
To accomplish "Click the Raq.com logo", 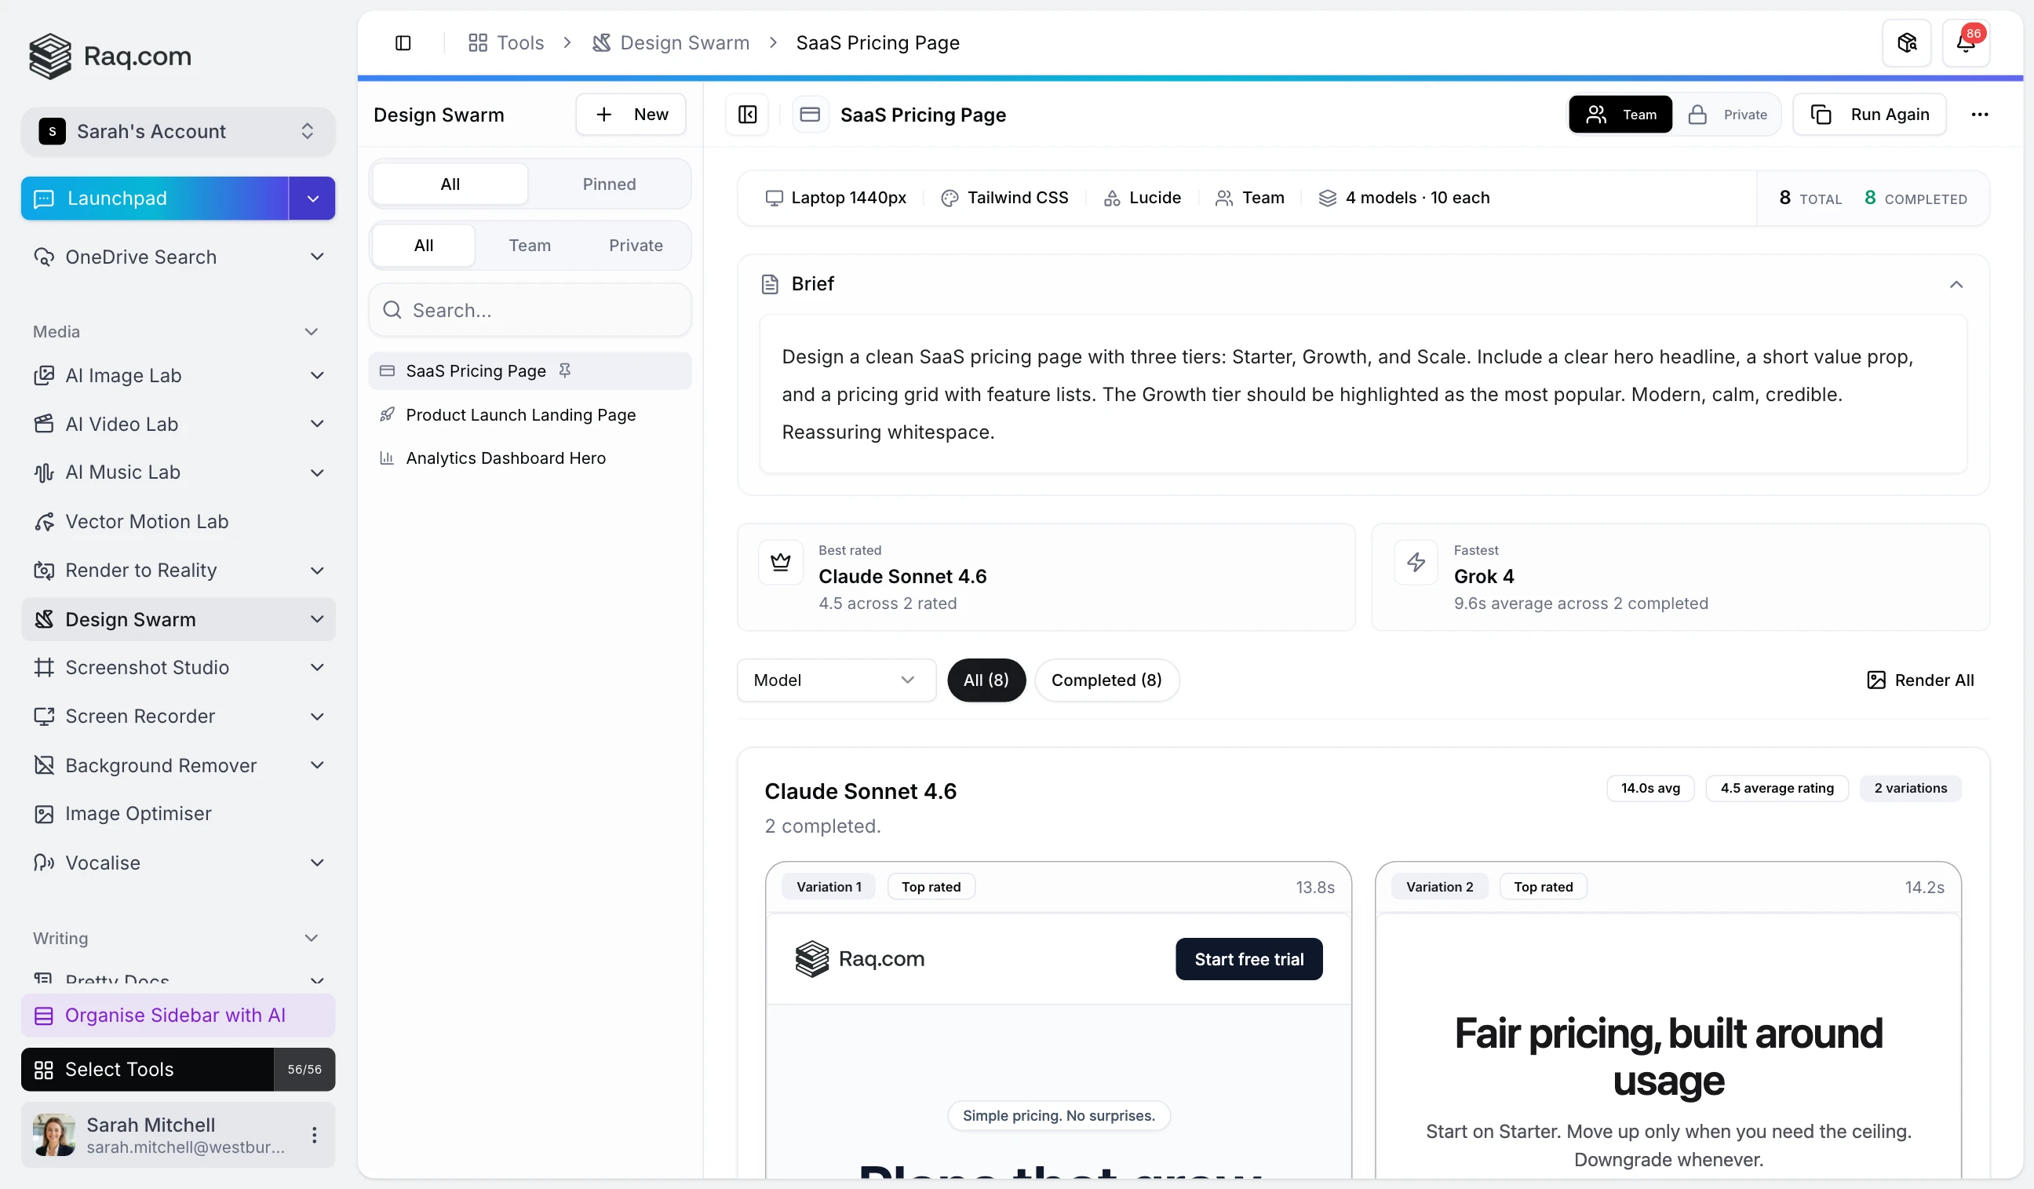I will (111, 56).
